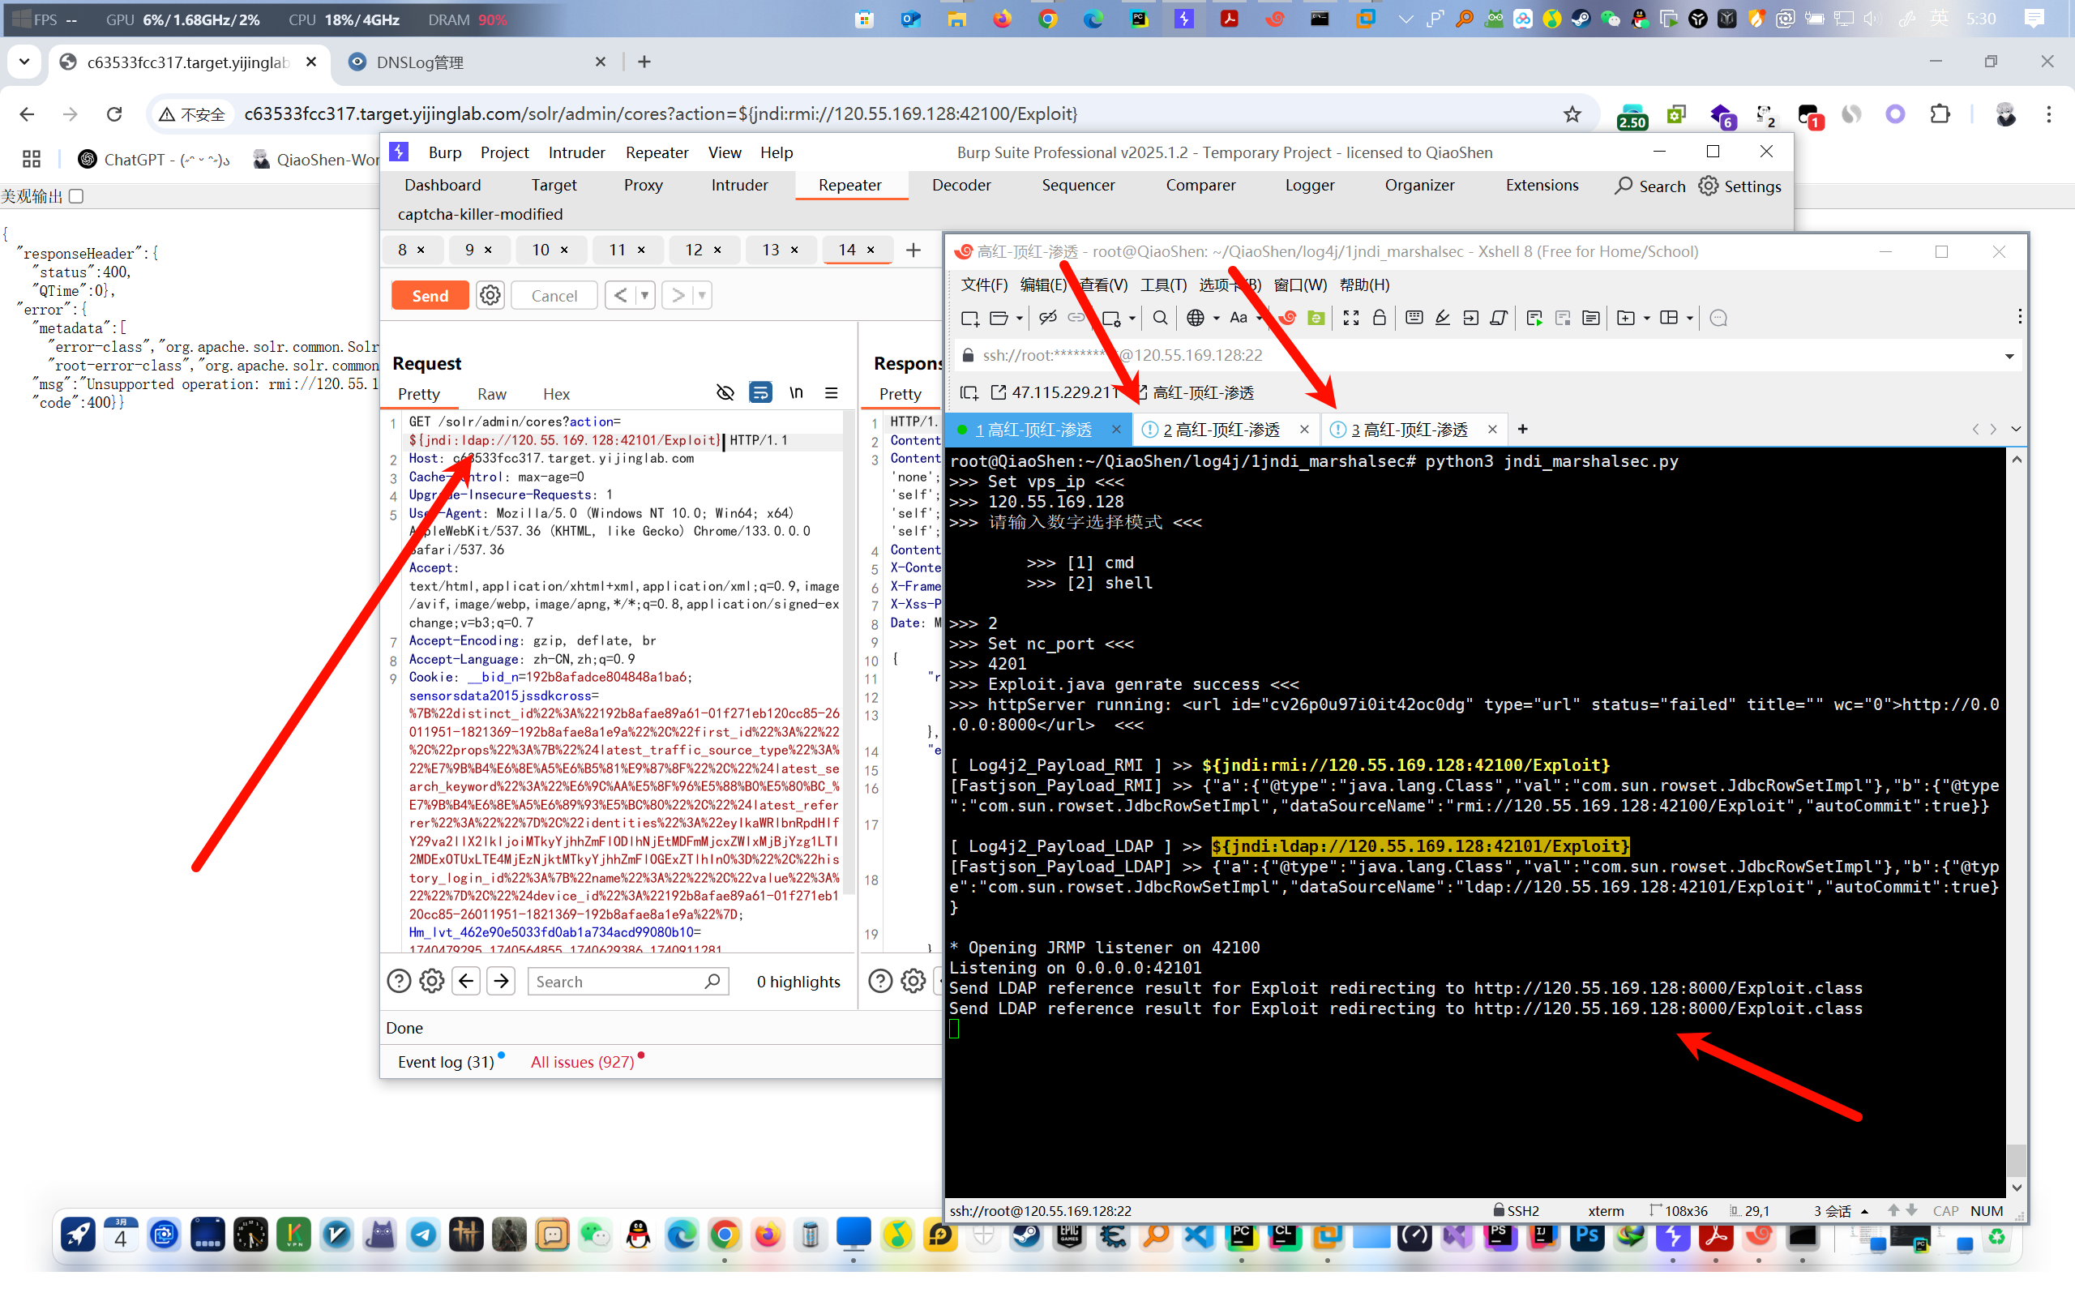Bookmark the page with star icon
The image size is (2075, 1297).
point(1572,114)
